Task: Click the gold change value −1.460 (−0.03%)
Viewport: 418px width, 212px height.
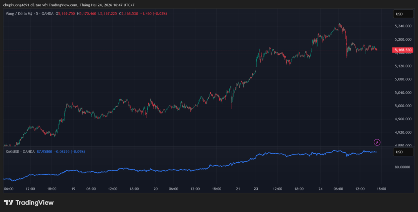Action: (153, 13)
